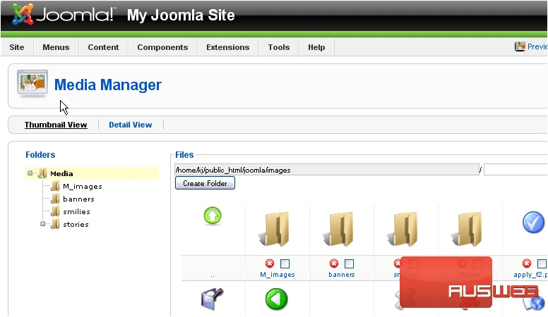Click the blue checkmark apply_f2 image
The width and height of the screenshot is (548, 317).
533,222
